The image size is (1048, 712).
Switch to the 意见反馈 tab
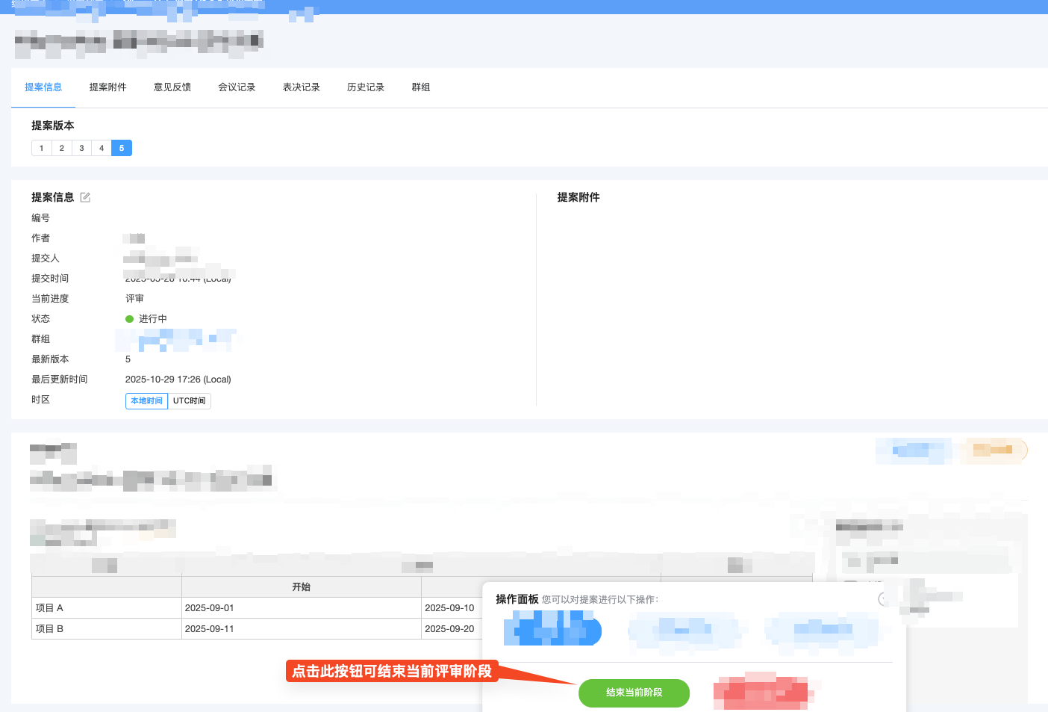pos(172,87)
